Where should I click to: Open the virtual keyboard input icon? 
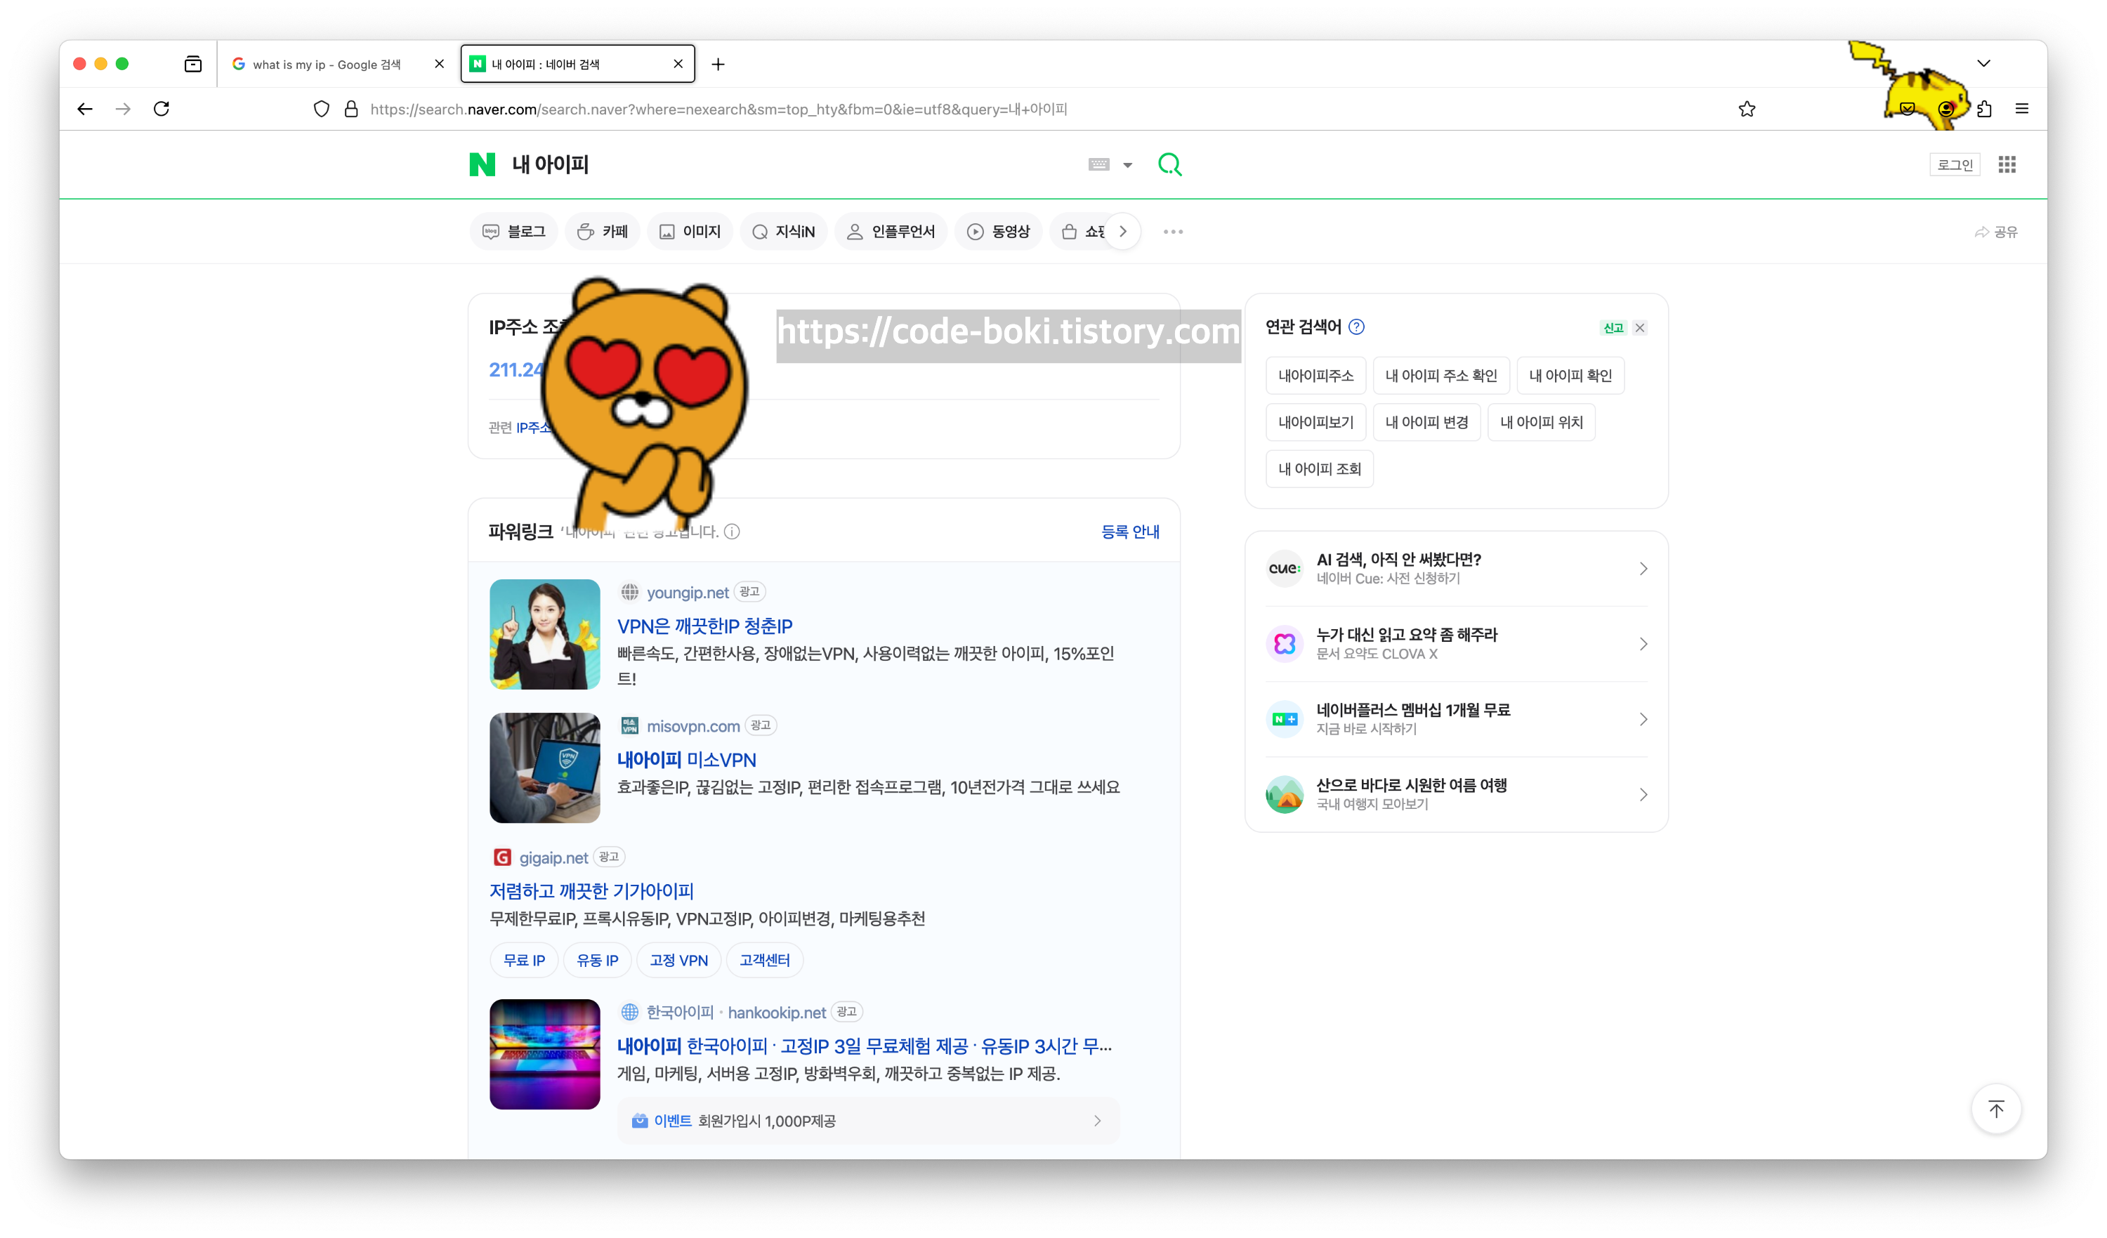pyautogui.click(x=1098, y=165)
